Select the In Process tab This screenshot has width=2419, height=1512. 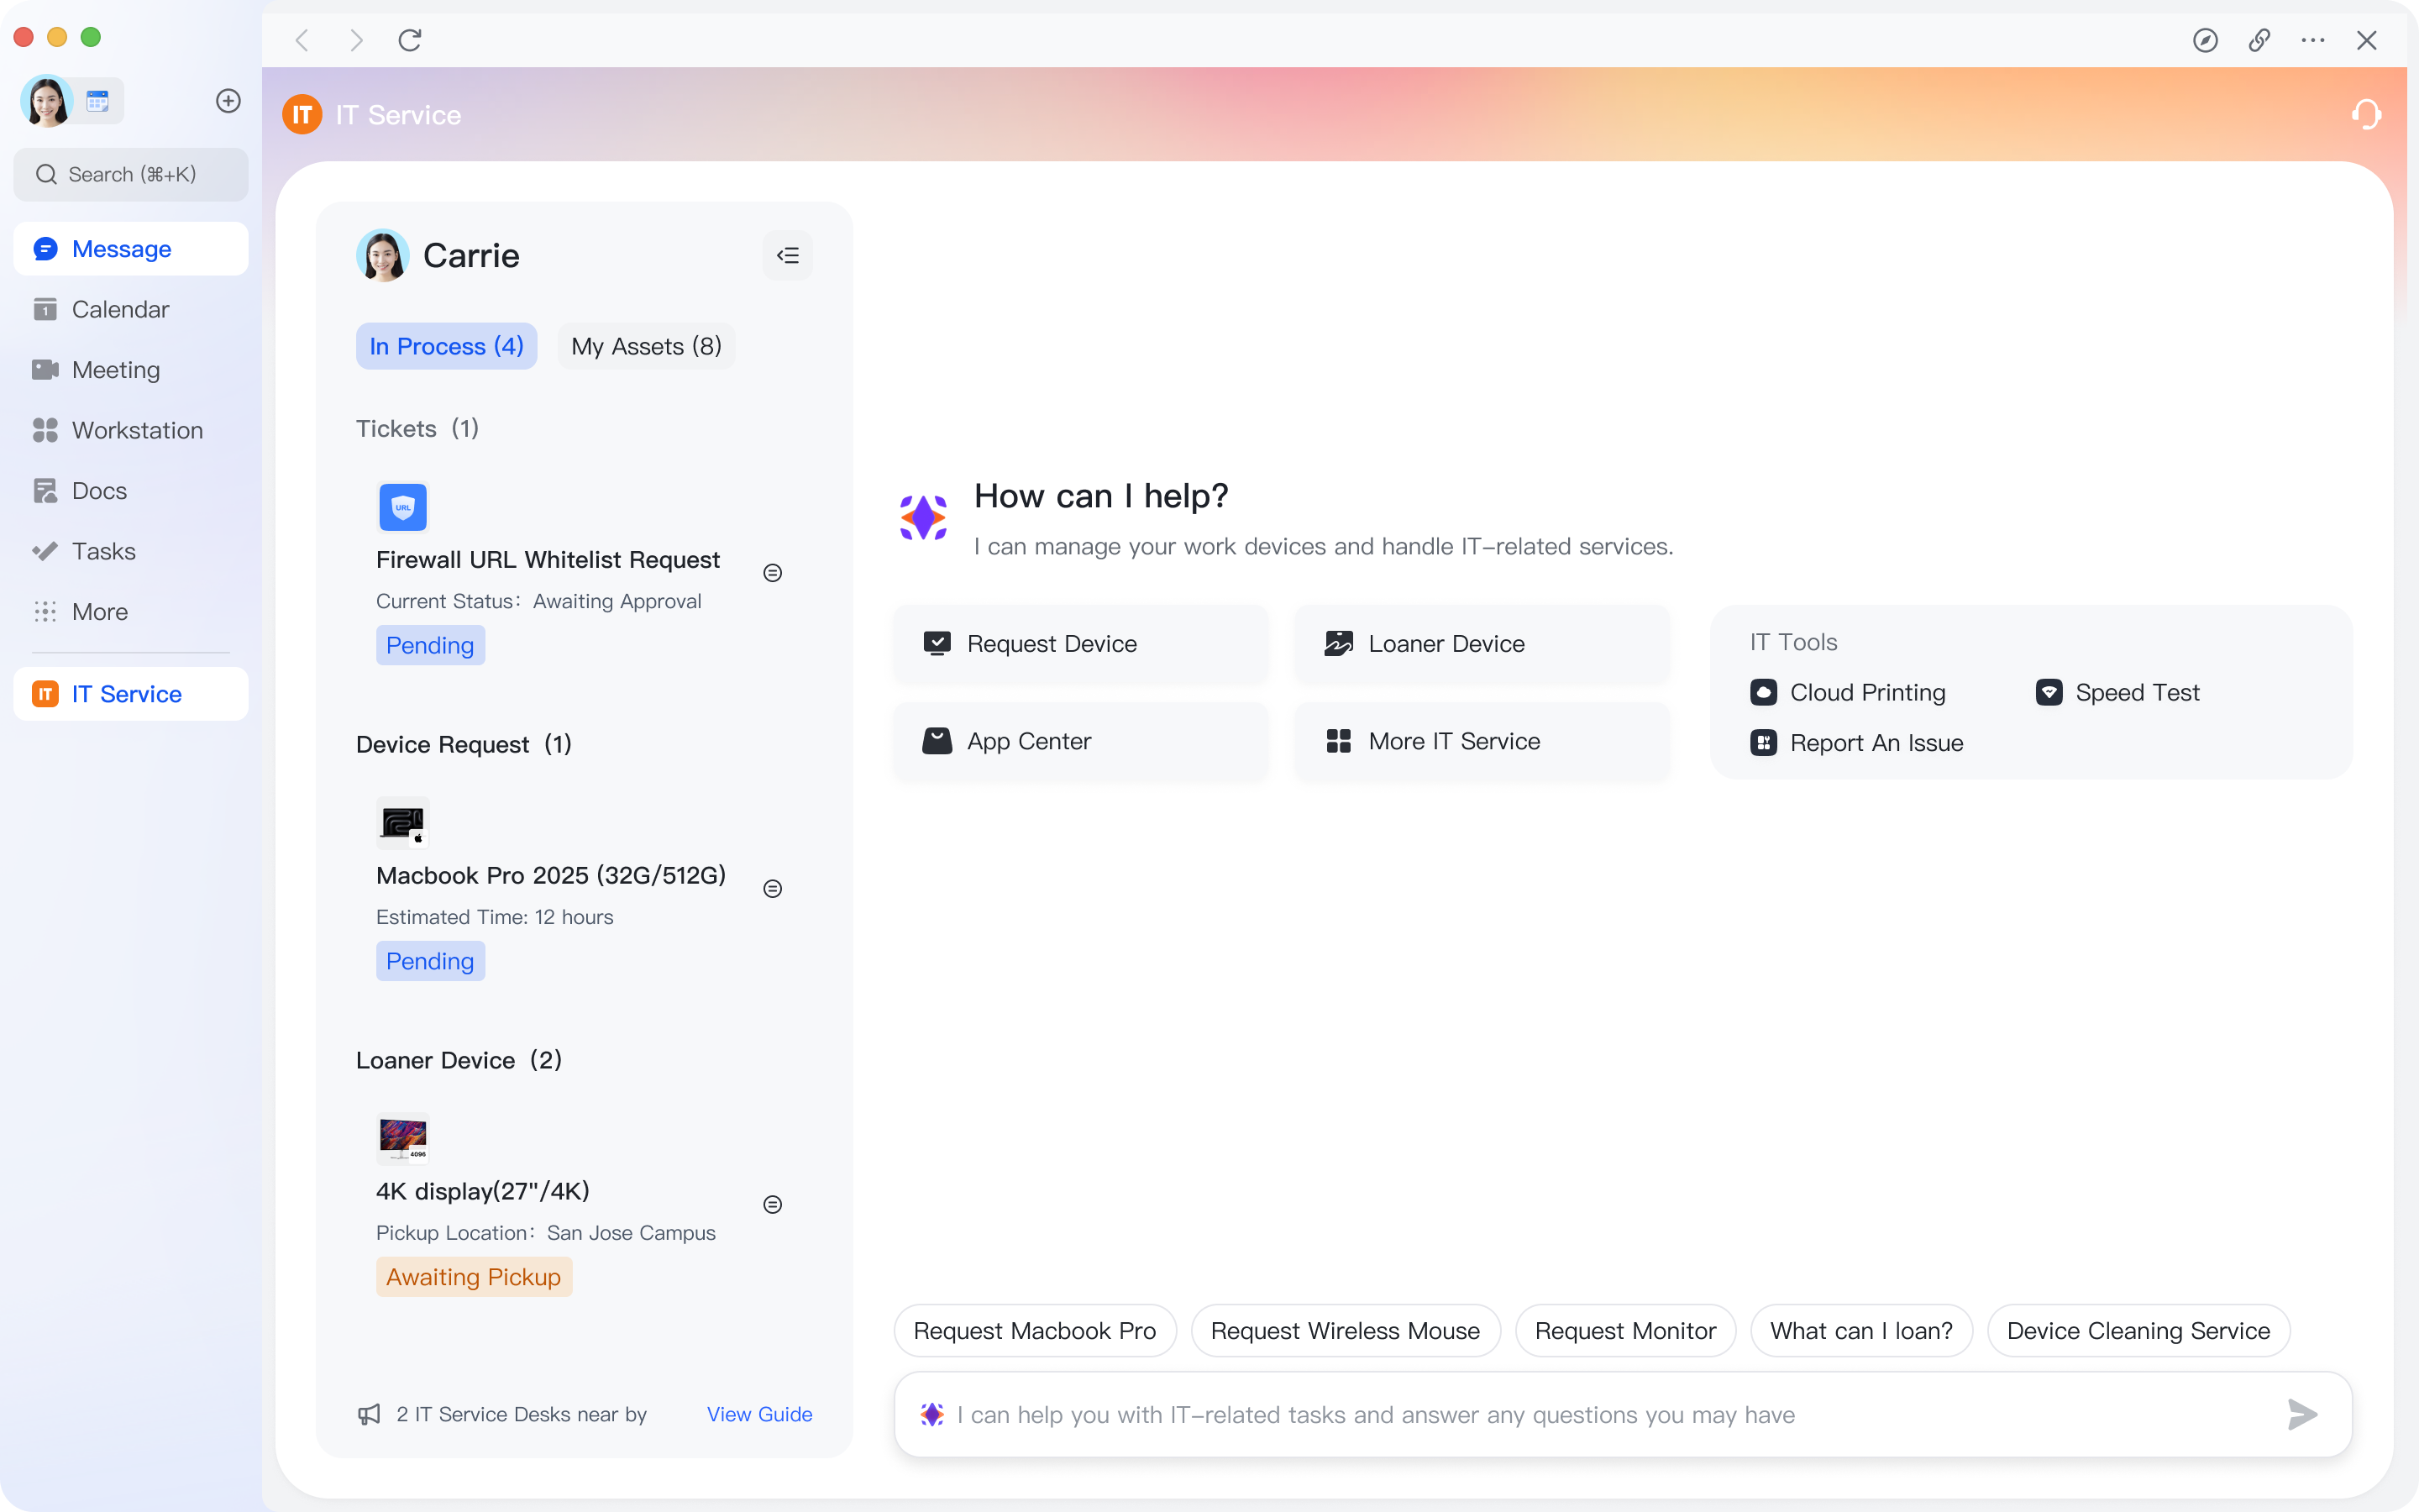point(446,346)
